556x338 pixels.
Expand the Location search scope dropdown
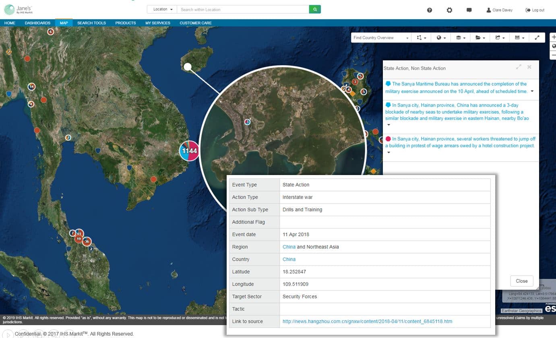point(163,9)
